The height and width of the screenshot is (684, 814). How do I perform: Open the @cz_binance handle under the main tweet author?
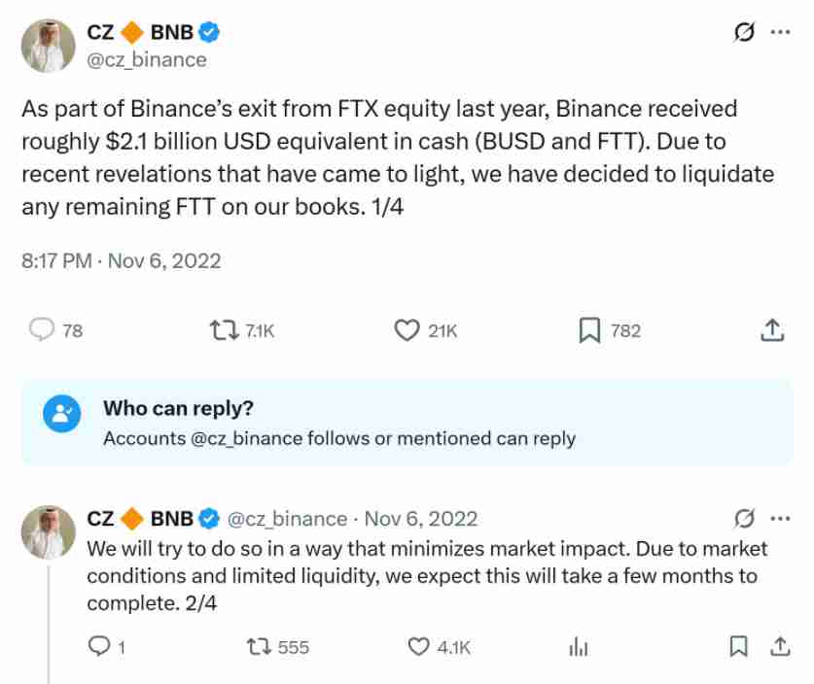[147, 59]
